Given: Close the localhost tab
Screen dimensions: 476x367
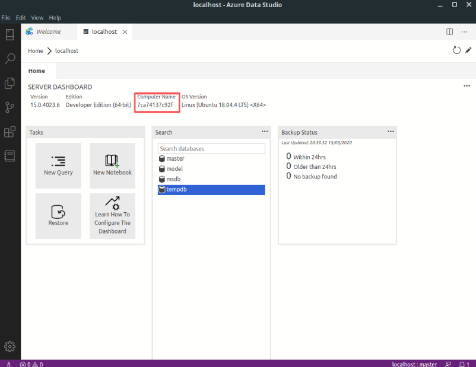Looking at the screenshot, I should coord(125,32).
